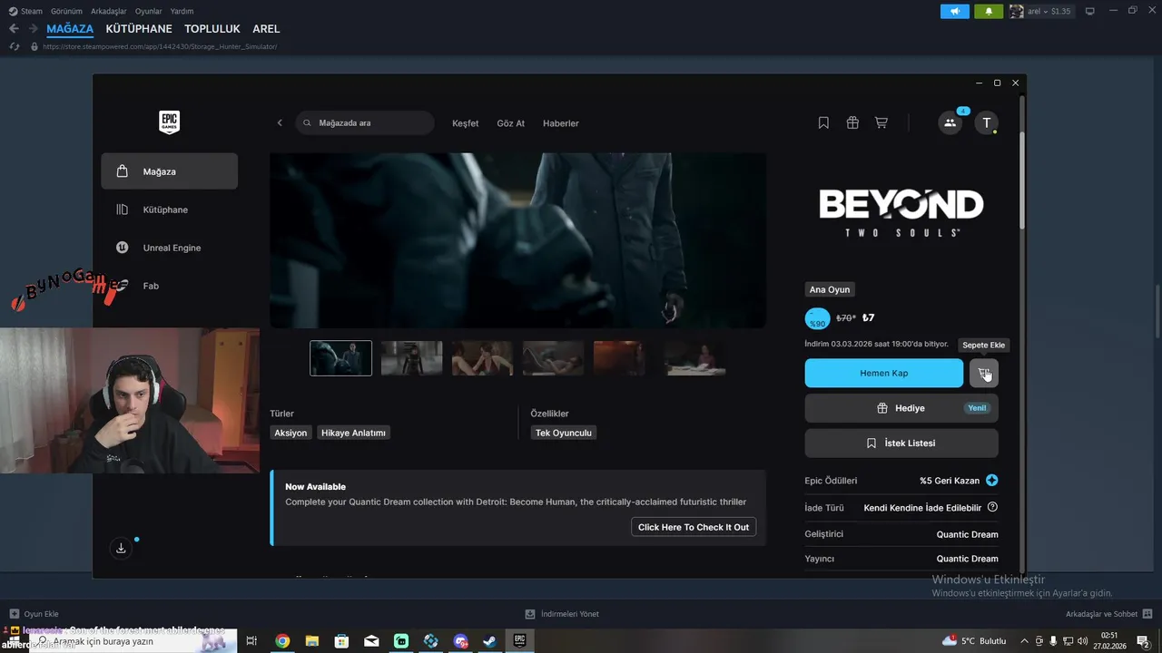Open Steam AREL profile tab
This screenshot has width=1162, height=653.
(266, 29)
